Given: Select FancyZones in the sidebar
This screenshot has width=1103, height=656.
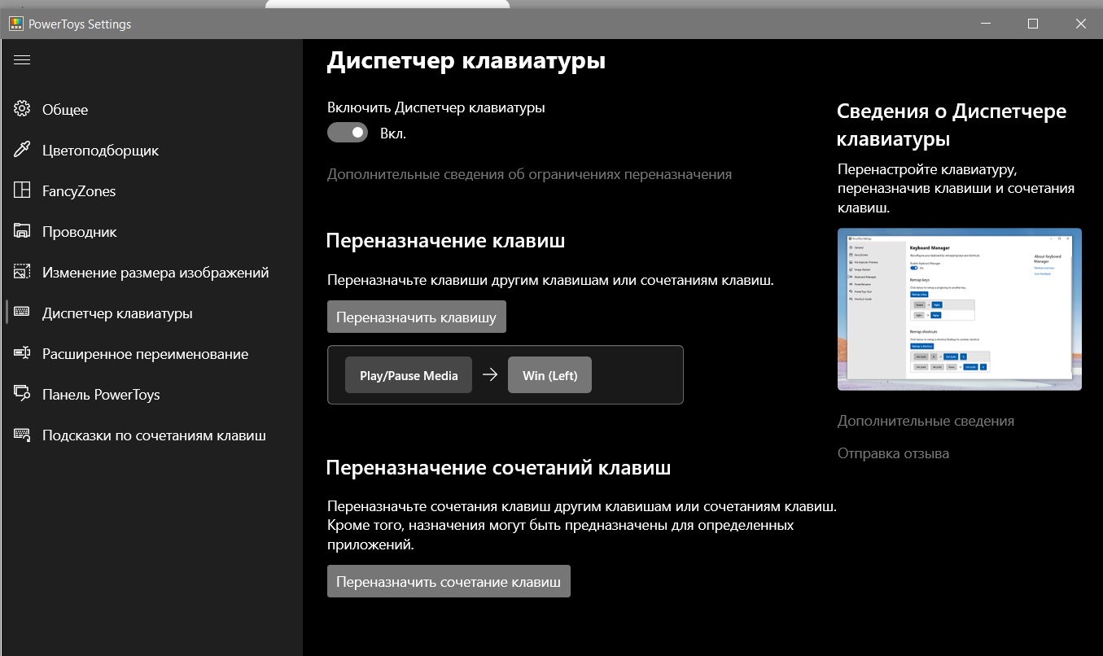Looking at the screenshot, I should point(151,190).
